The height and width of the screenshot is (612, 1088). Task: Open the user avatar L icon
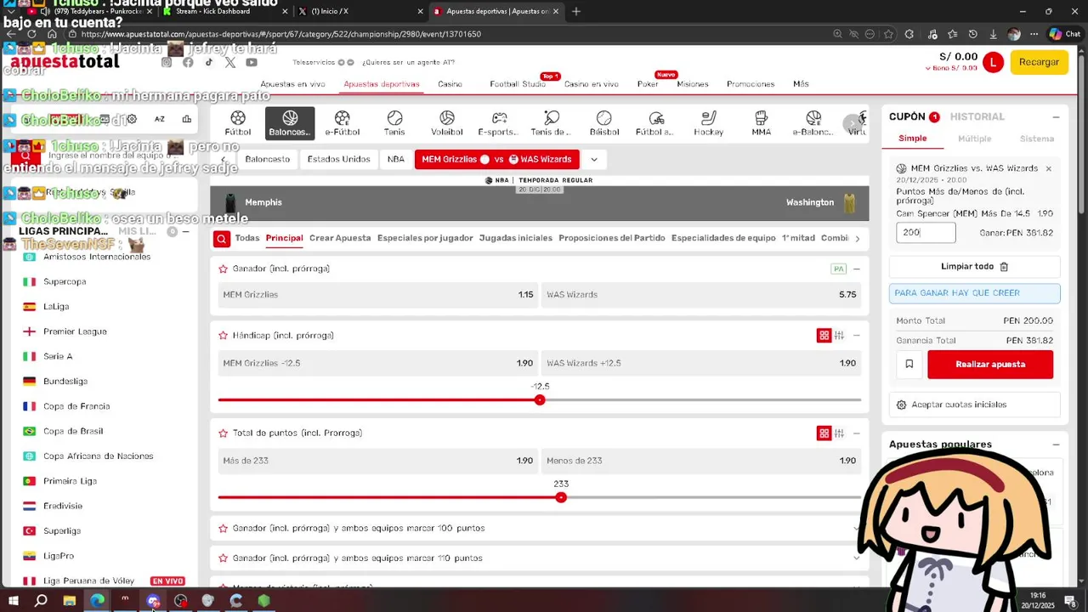click(x=993, y=62)
